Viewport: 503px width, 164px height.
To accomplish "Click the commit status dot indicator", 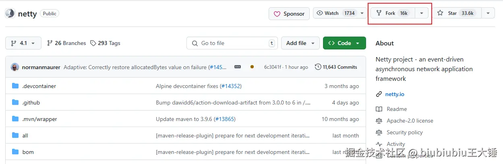I will (252, 67).
